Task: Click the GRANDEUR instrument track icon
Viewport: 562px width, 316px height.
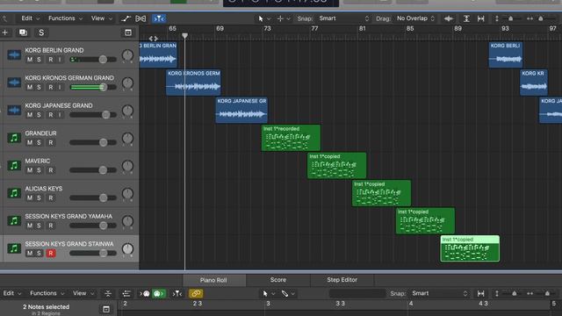Action: pyautogui.click(x=14, y=138)
